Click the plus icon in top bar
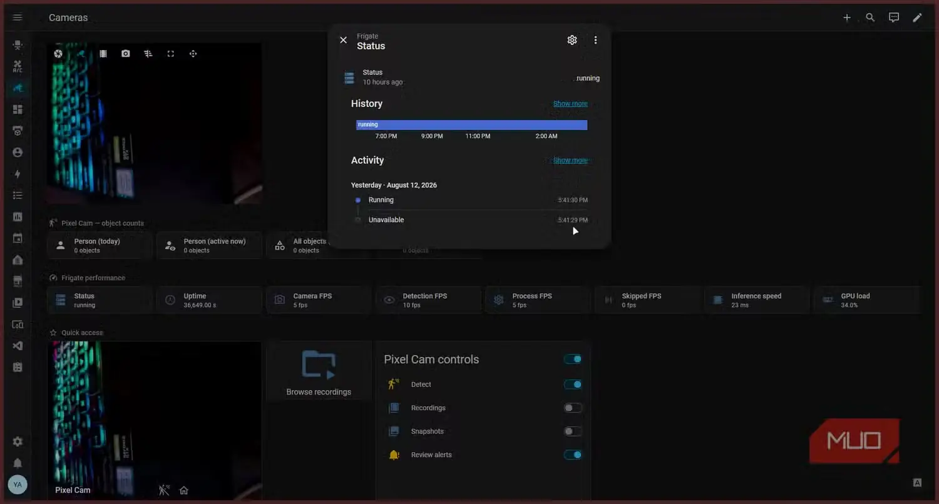Screen dimensions: 939x504 pos(847,18)
